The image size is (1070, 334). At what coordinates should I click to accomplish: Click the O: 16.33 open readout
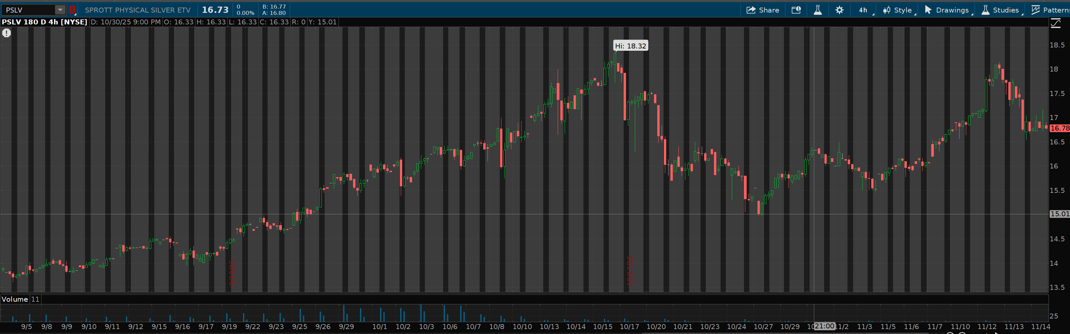point(179,22)
